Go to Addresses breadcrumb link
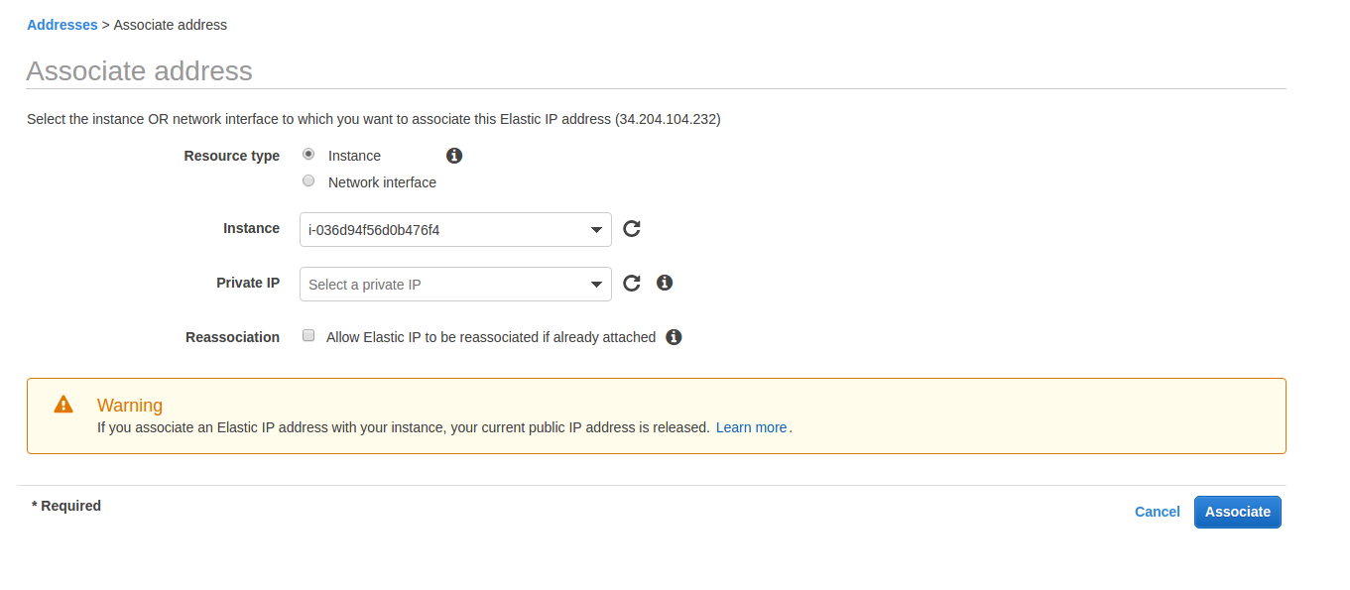Viewport: 1350px width, 590px height. click(x=62, y=25)
